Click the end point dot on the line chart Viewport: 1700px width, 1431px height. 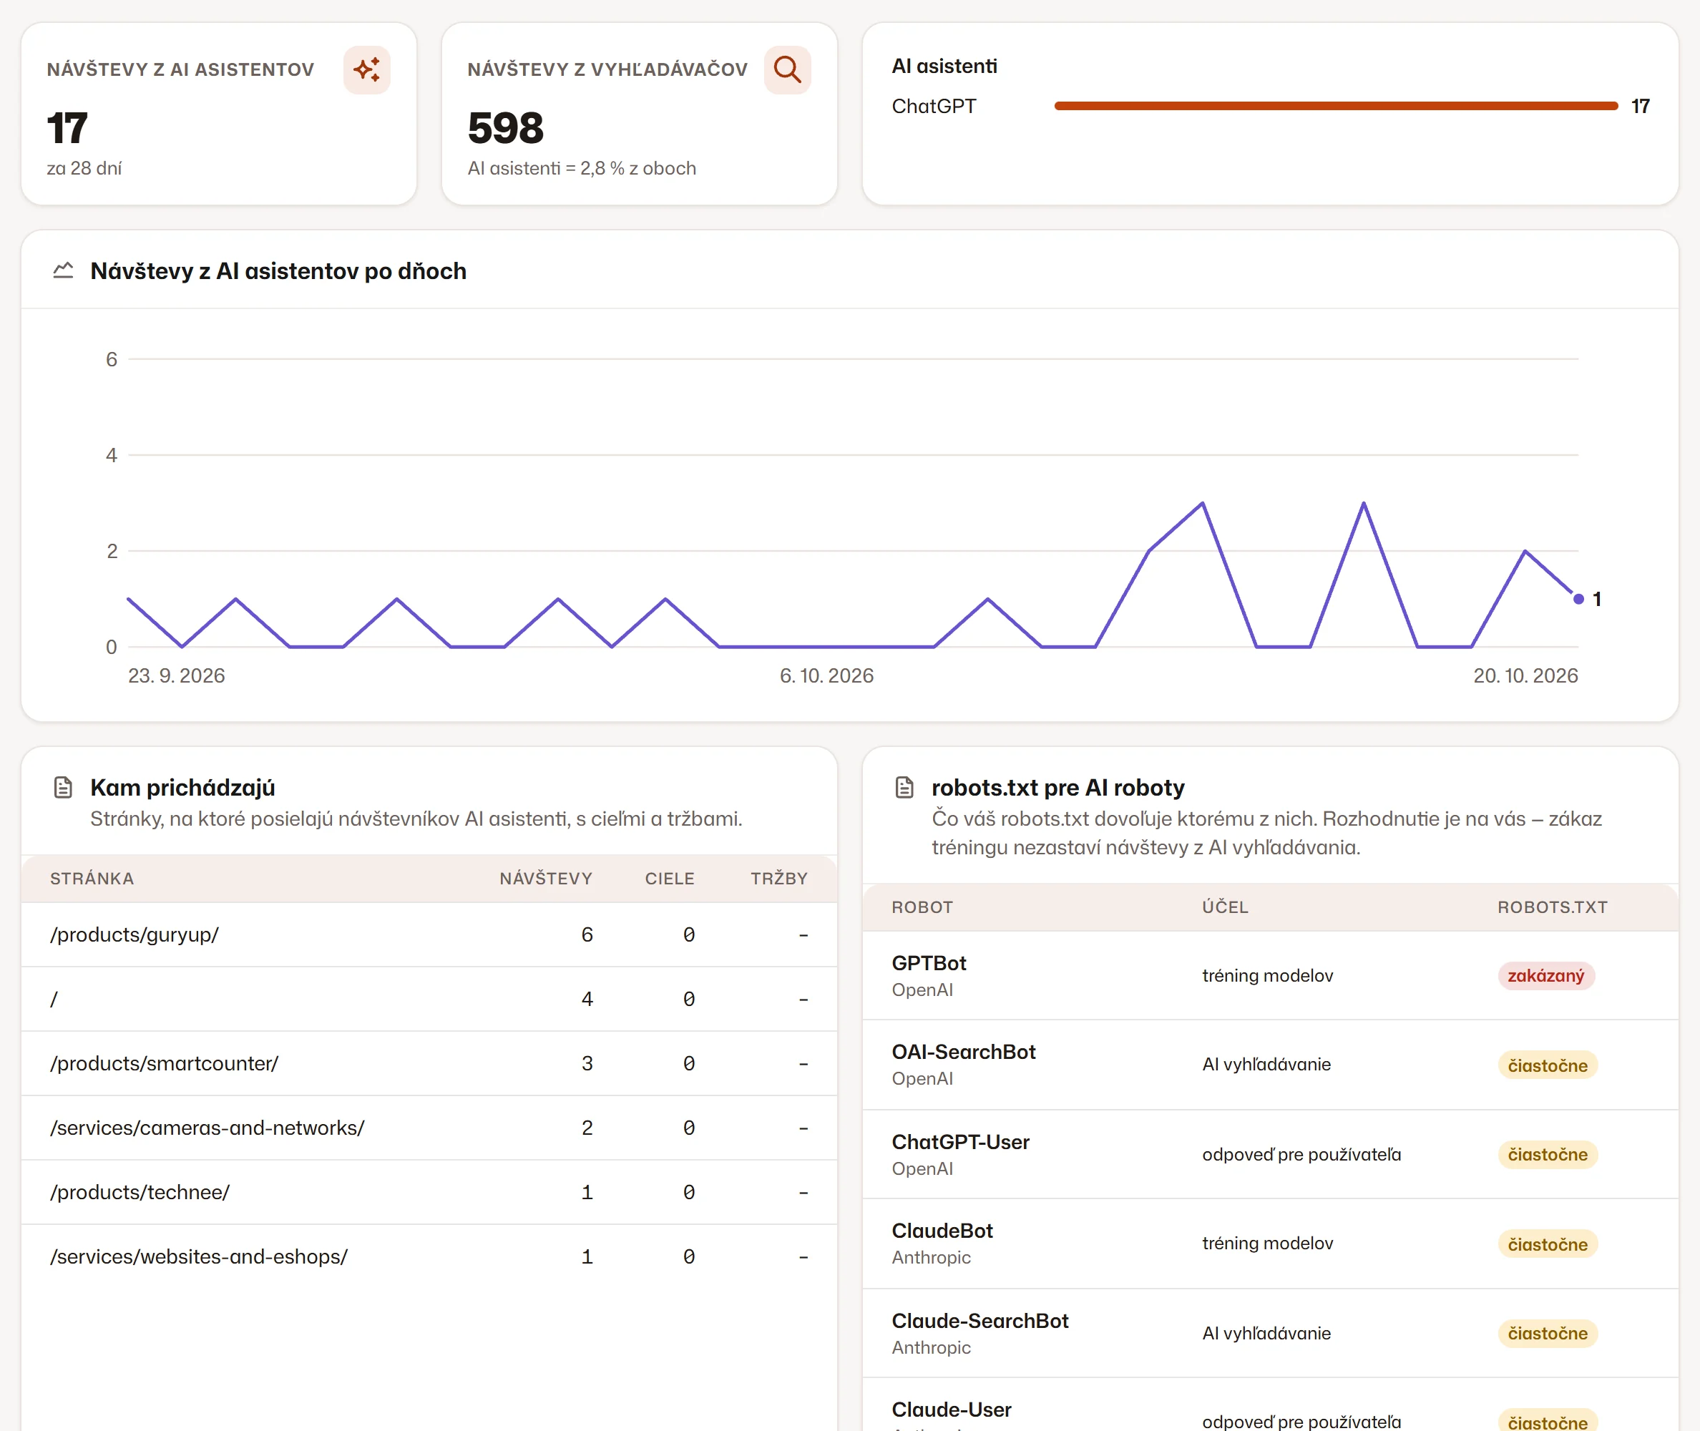click(1578, 600)
